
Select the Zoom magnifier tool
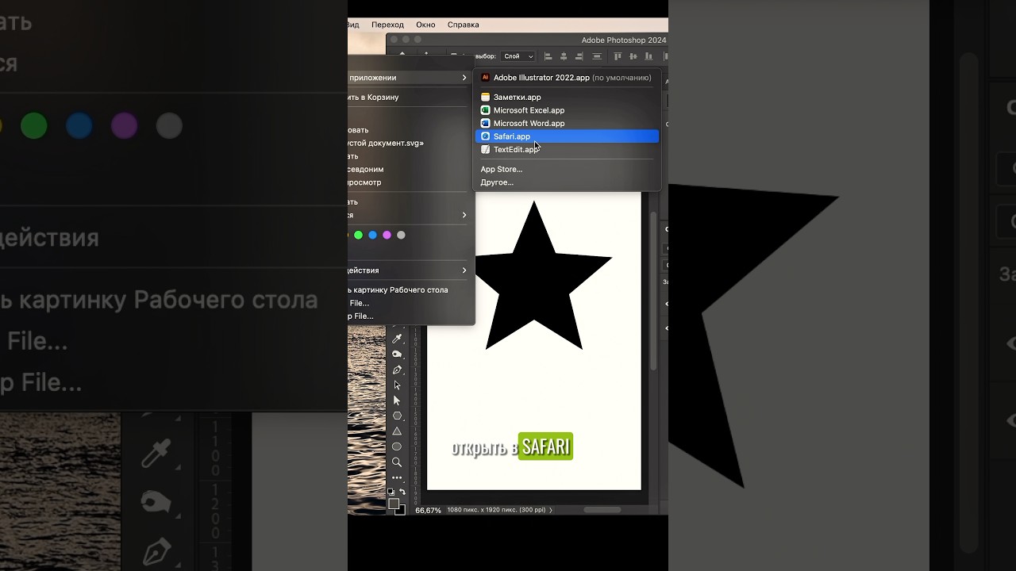click(397, 462)
